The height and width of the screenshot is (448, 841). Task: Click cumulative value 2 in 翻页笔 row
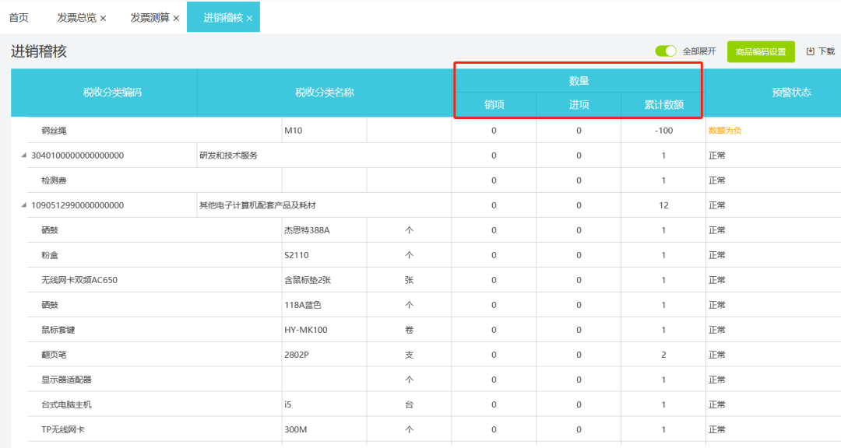pos(663,355)
